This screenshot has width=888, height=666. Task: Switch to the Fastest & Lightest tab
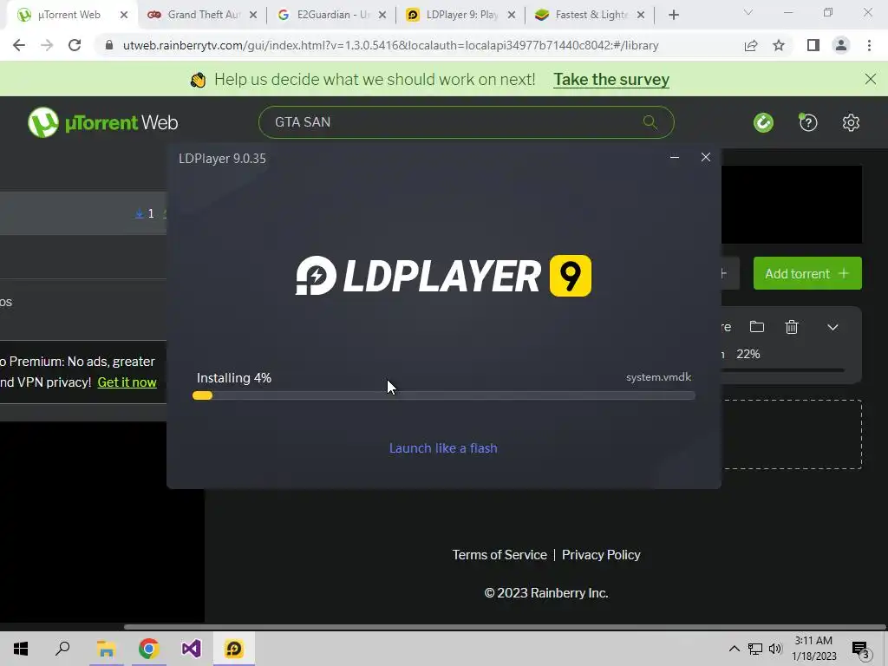[x=591, y=15]
